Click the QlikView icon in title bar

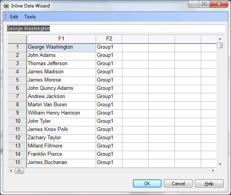pyautogui.click(x=6, y=6)
